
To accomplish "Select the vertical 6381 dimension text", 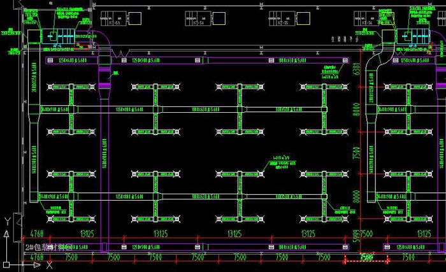I will (x=356, y=69).
